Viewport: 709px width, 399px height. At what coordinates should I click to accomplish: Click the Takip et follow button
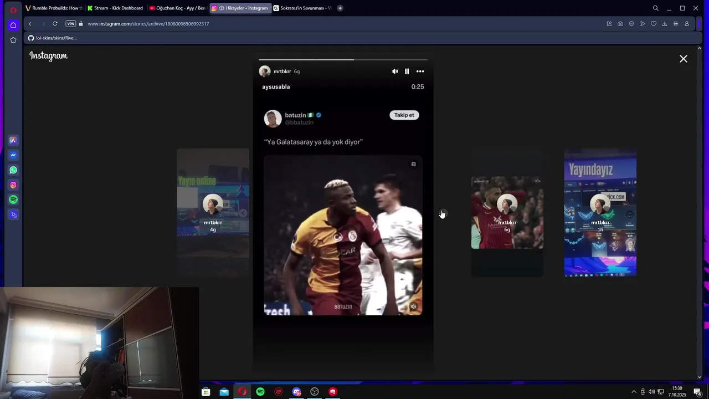(404, 115)
